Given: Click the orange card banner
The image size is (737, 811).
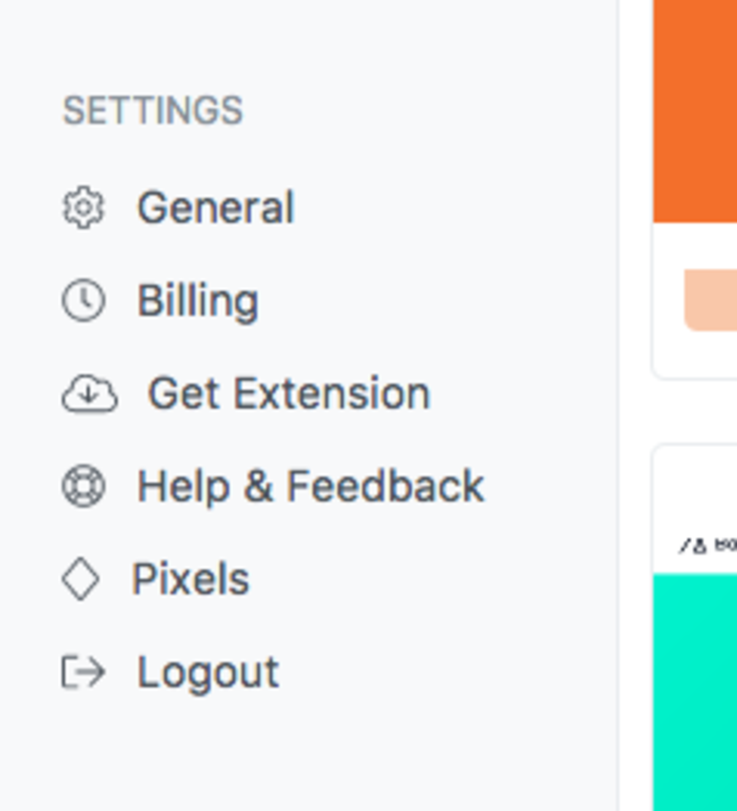Looking at the screenshot, I should (x=695, y=111).
